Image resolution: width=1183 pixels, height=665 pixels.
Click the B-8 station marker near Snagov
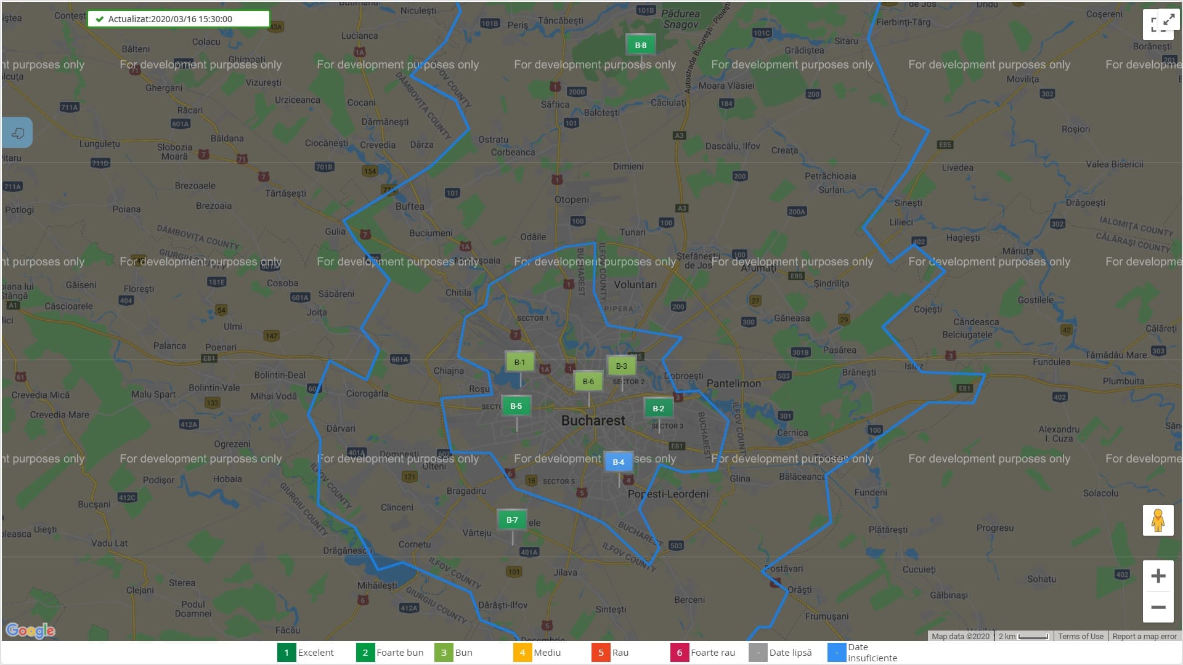click(641, 45)
